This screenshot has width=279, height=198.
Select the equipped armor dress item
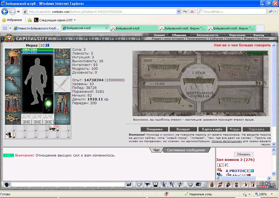pyautogui.click(x=13, y=103)
